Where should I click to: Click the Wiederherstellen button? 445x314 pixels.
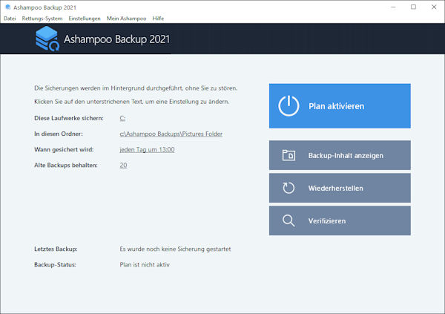(340, 188)
